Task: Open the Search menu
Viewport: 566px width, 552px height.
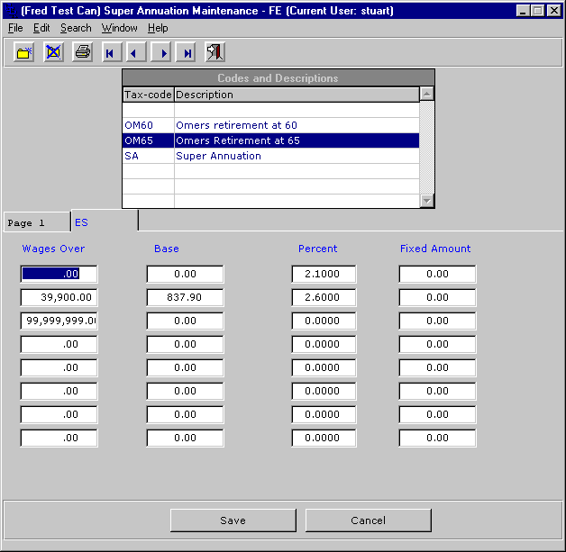Action: (76, 29)
